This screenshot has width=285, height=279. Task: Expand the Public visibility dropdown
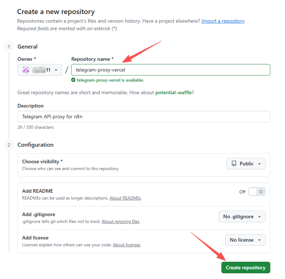[x=246, y=164]
